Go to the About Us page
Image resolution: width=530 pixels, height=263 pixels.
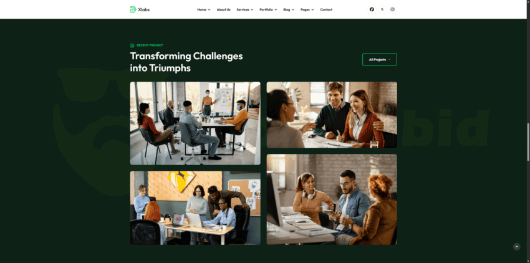click(x=223, y=9)
